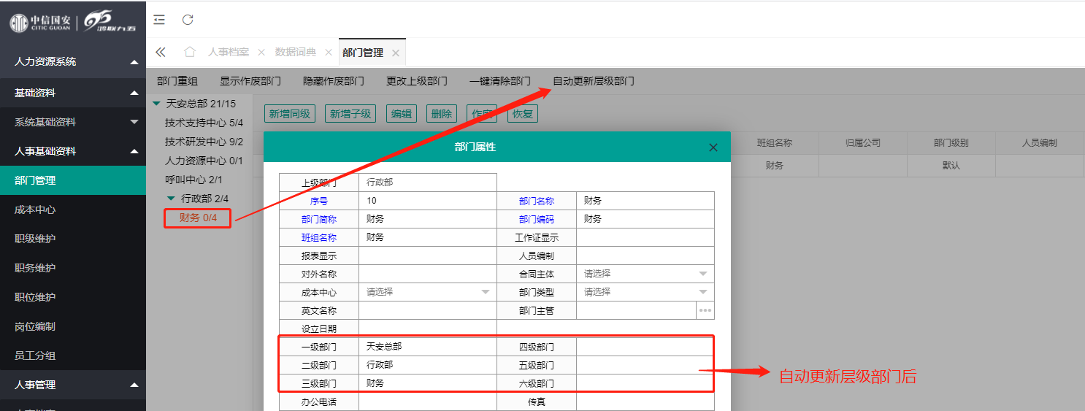This screenshot has width=1085, height=411.
Task: Collapse the 天安总部 tree node
Action: point(156,104)
